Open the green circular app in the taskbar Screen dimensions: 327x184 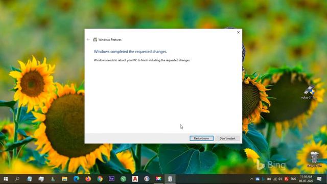(x=123, y=179)
